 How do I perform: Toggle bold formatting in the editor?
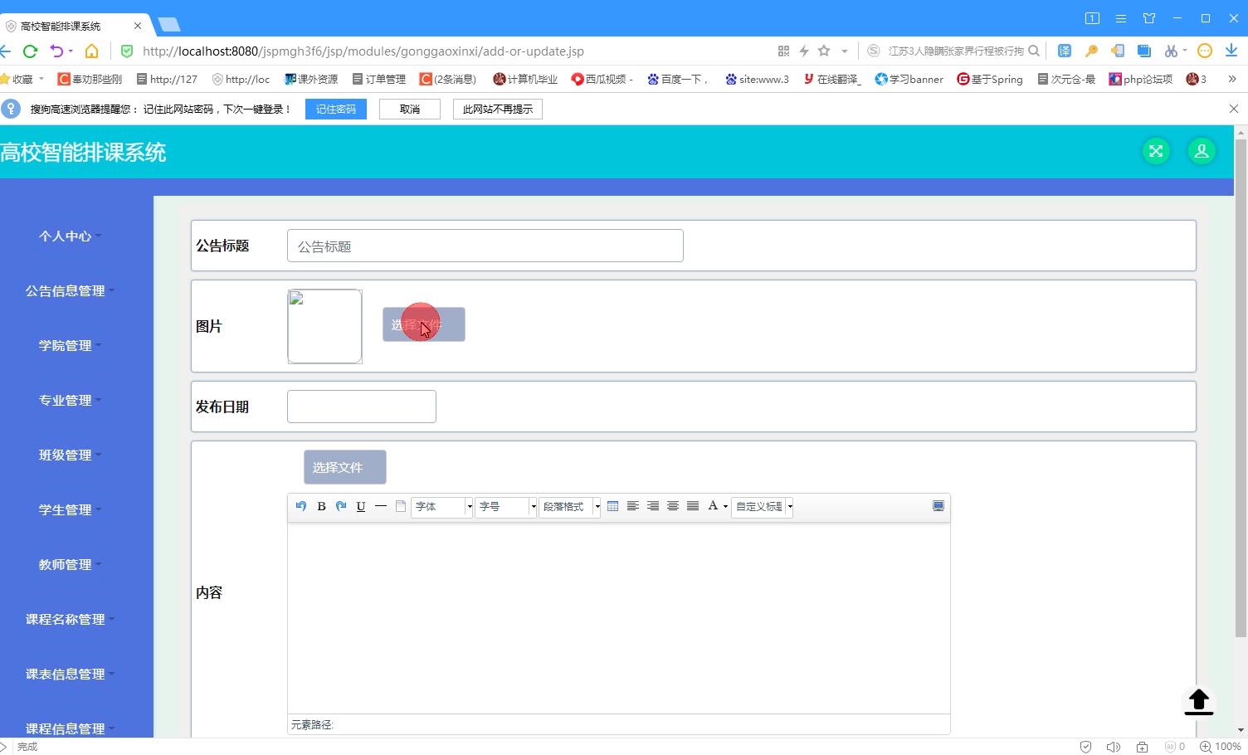321,506
